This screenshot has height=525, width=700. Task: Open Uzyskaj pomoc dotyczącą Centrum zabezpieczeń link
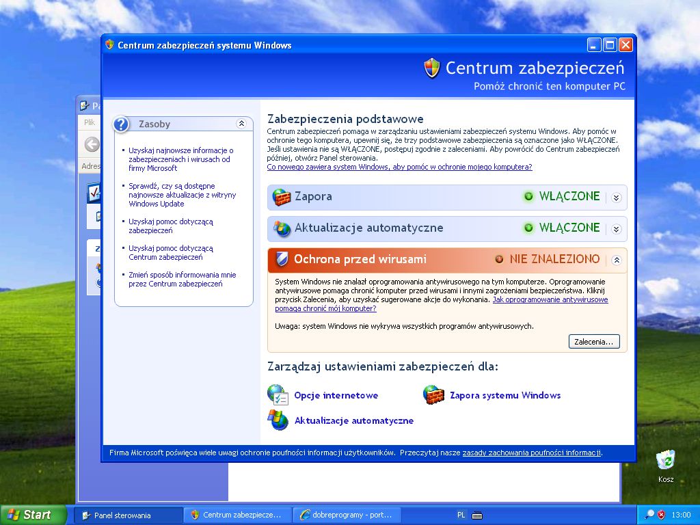[171, 253]
